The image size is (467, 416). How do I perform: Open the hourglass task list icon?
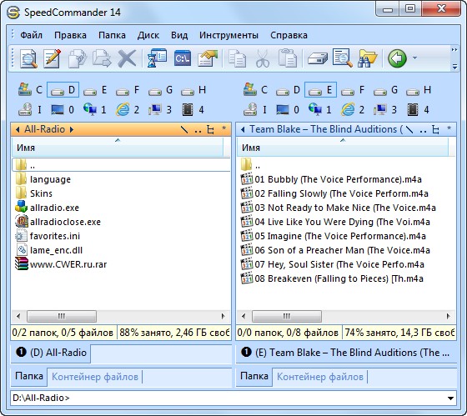pos(157,58)
